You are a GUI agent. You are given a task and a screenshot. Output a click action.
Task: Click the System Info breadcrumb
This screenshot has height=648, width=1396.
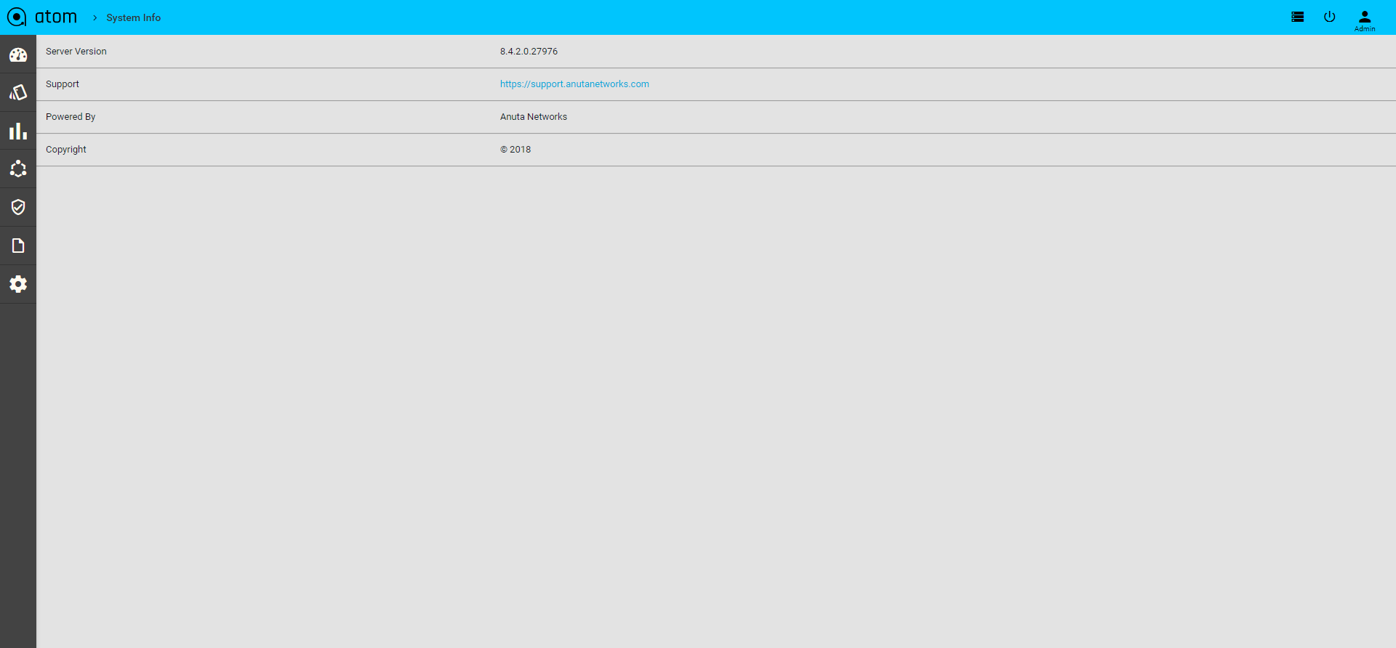click(x=134, y=17)
